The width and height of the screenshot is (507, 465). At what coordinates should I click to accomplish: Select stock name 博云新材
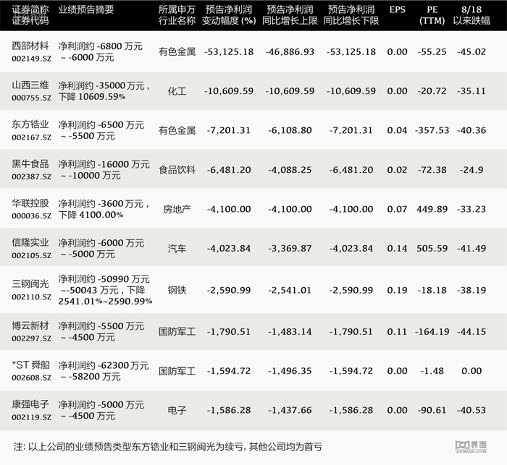point(30,325)
